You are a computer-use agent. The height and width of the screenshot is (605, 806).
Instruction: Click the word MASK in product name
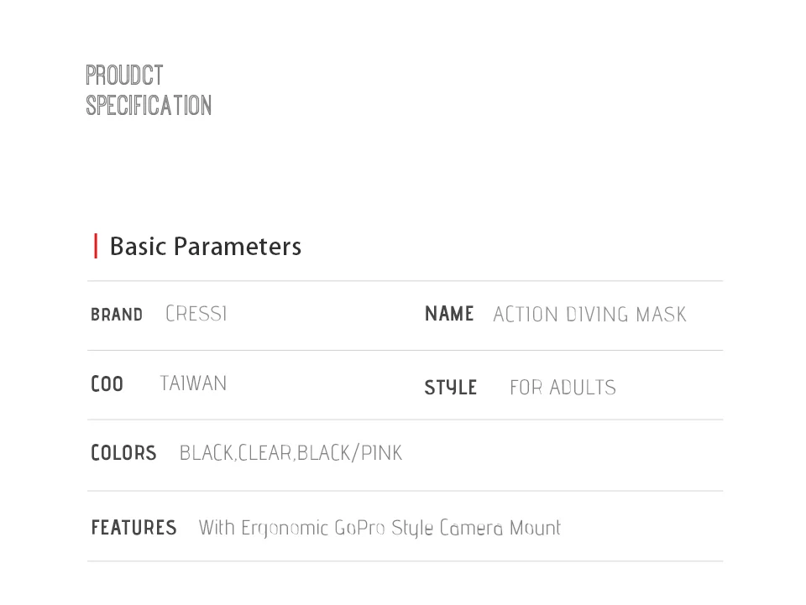tap(661, 315)
